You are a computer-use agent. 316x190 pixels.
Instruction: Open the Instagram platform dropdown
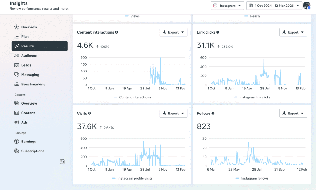coord(228,6)
